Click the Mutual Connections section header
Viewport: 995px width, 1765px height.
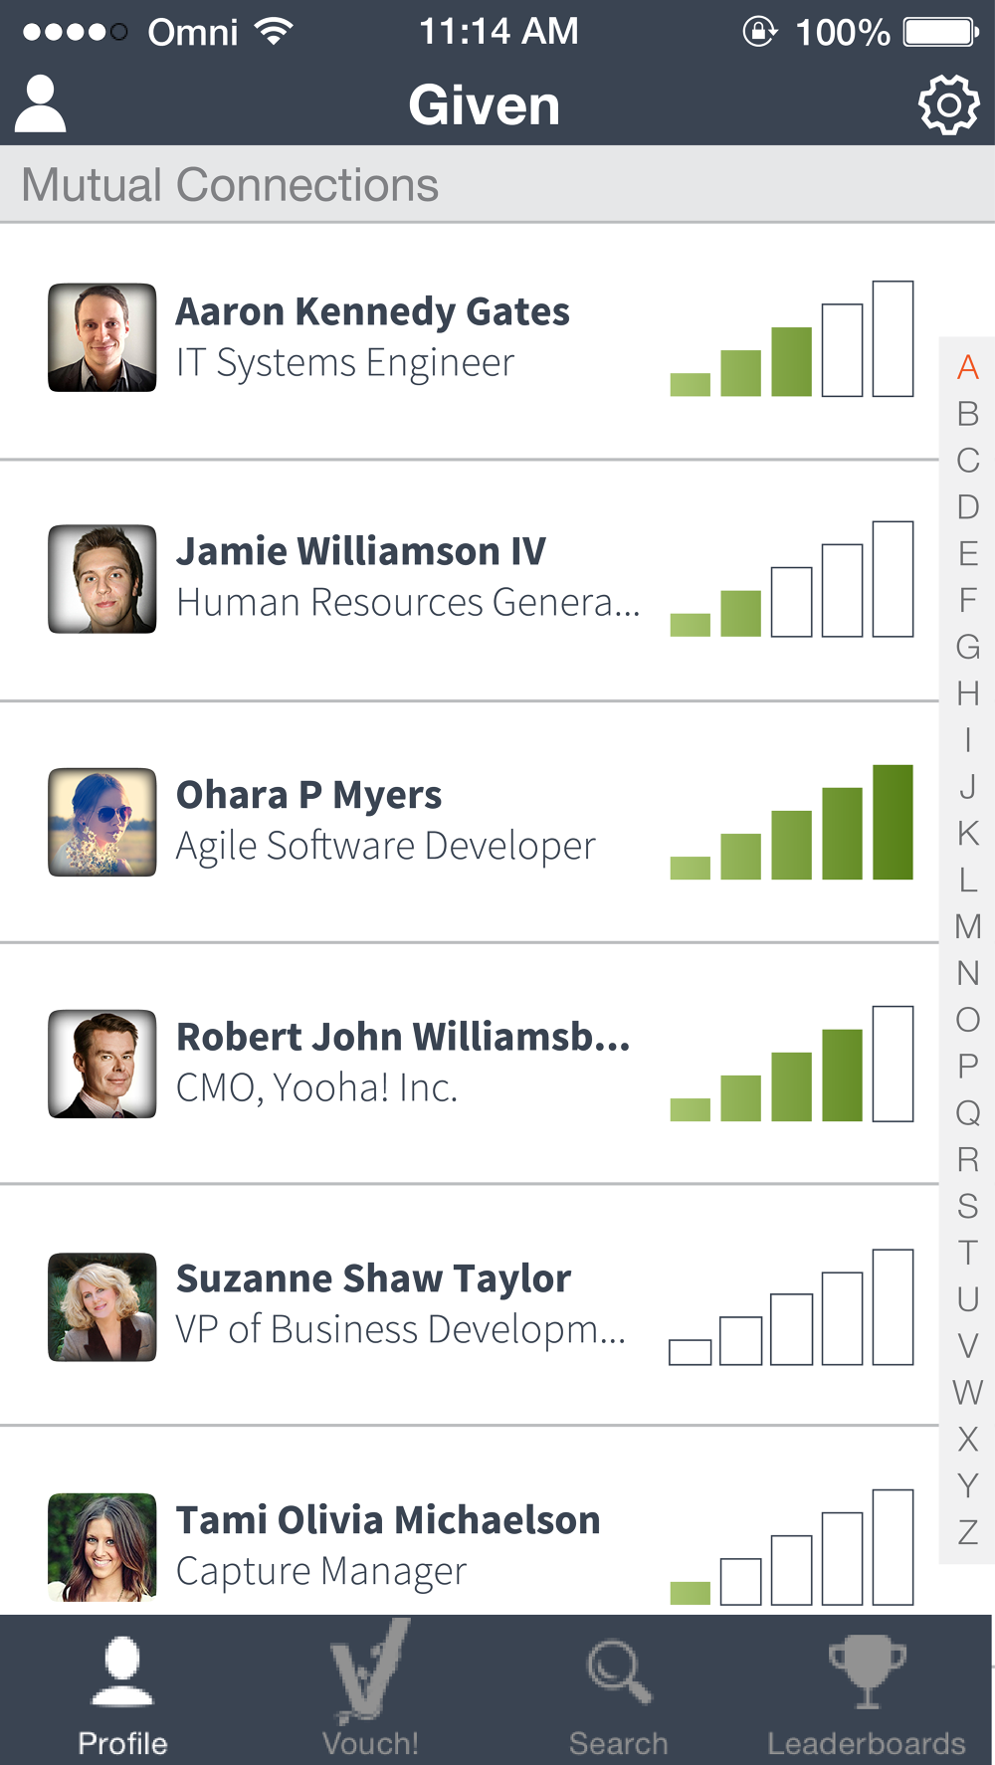point(230,185)
